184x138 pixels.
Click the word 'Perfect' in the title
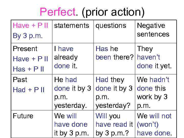click(58, 11)
